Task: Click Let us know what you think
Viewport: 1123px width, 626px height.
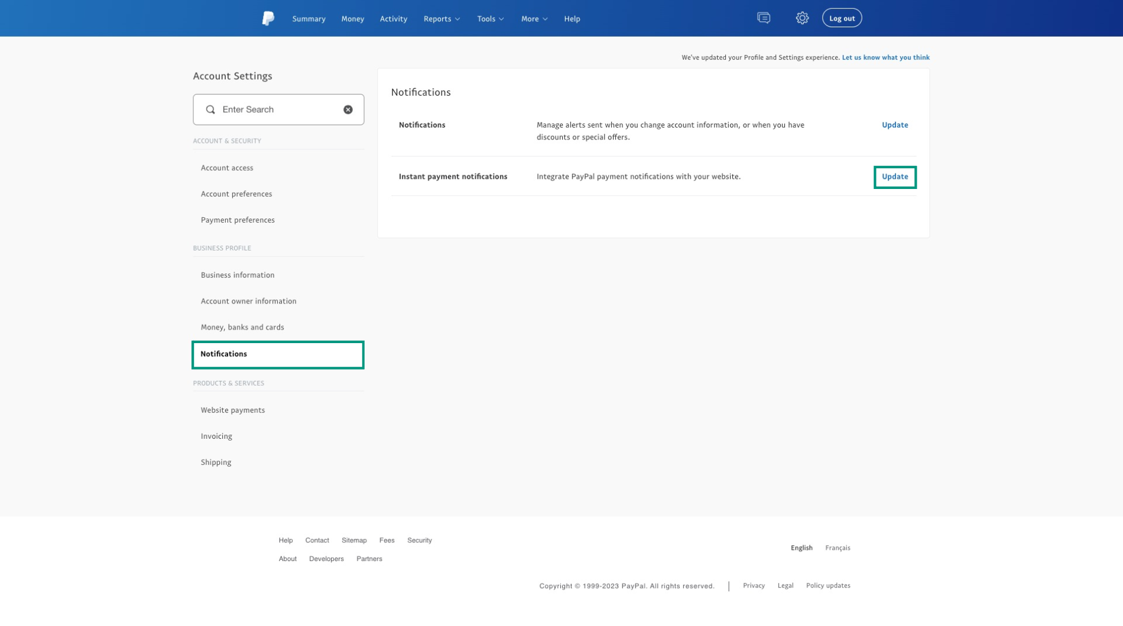Action: [885, 57]
